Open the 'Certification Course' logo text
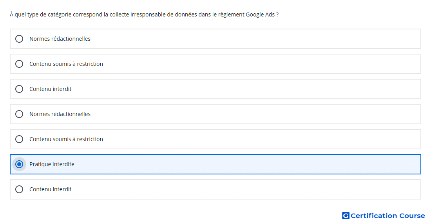 (388, 216)
